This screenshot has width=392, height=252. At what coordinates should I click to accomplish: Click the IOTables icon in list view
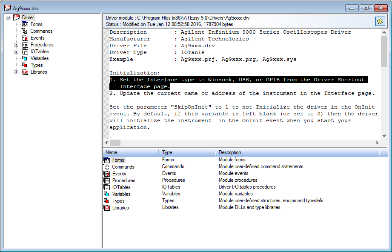pyautogui.click(x=107, y=187)
